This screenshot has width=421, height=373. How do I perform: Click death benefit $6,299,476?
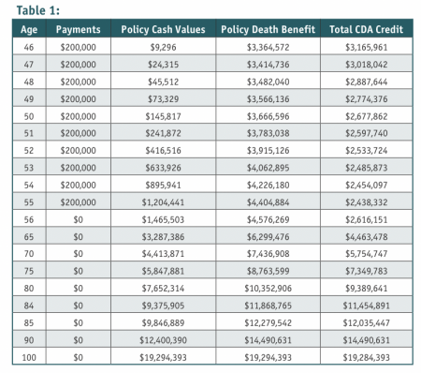(x=268, y=237)
